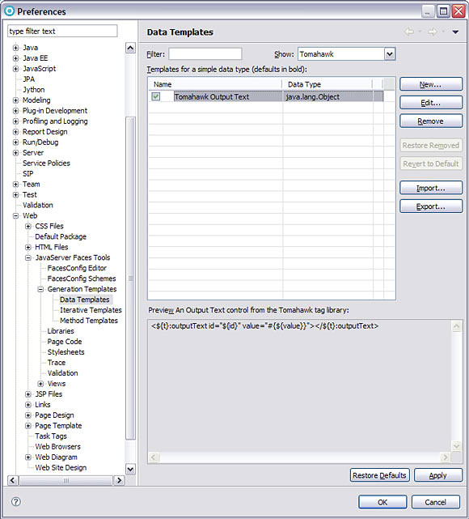Click the tree scroll left arrow

[x=13, y=480]
